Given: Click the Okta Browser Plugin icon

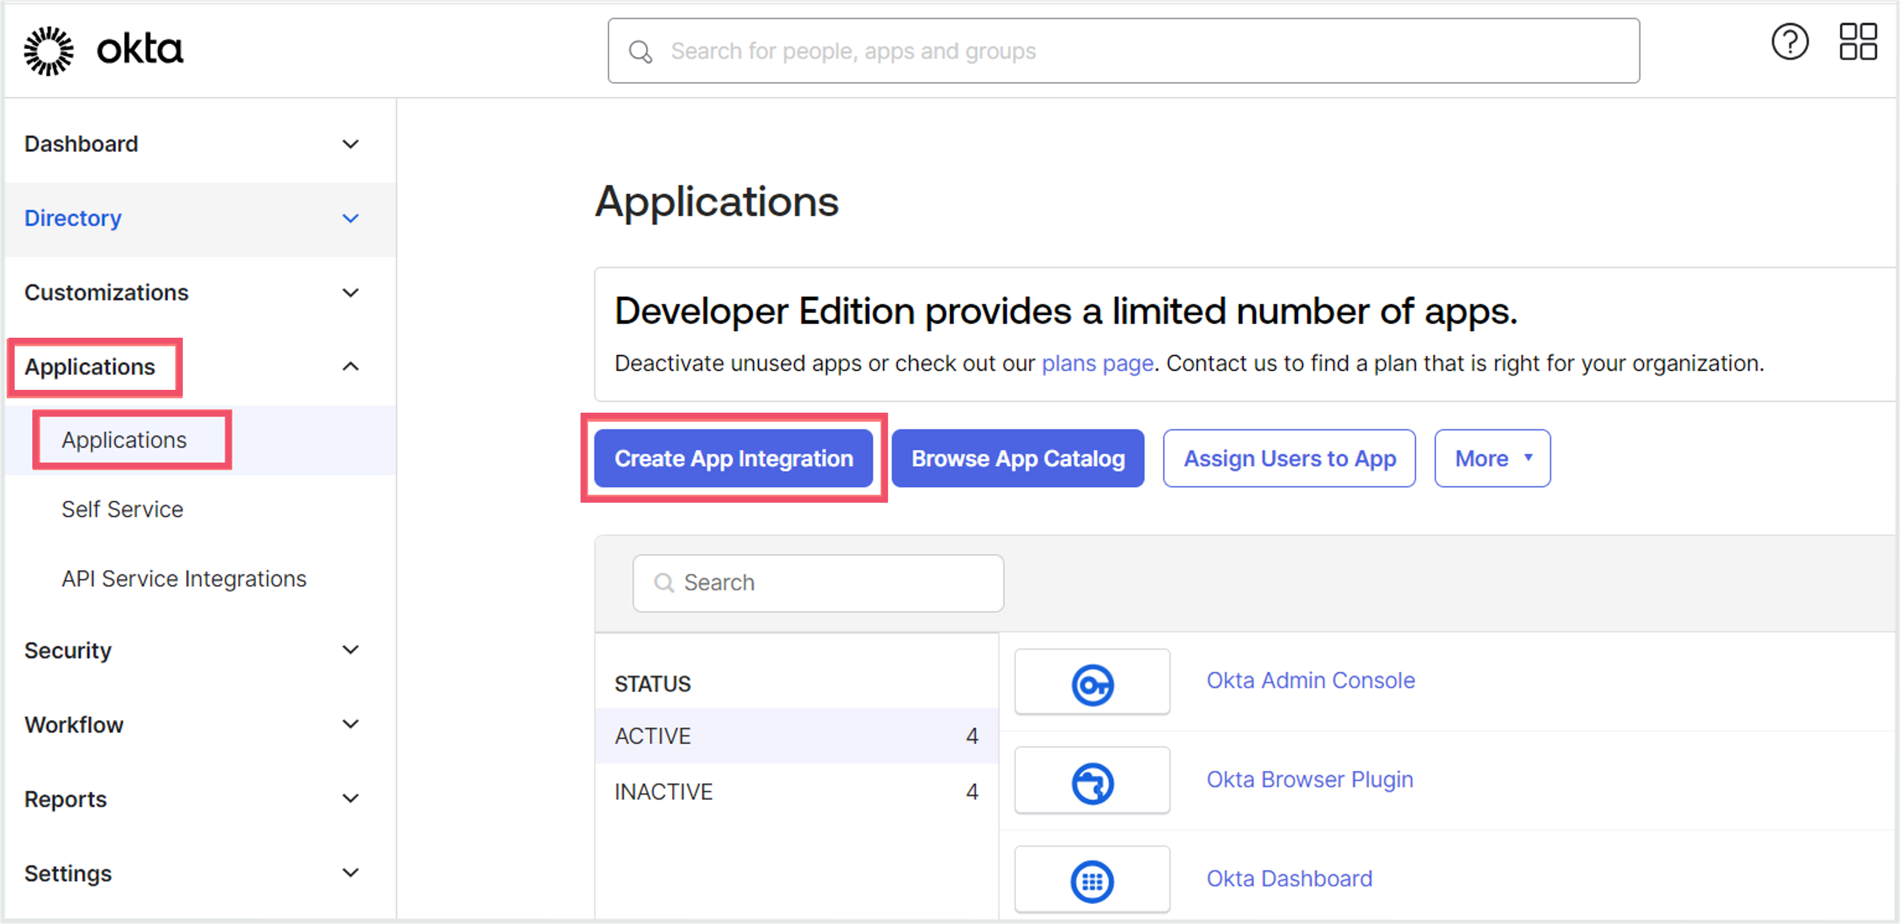Looking at the screenshot, I should click(1092, 783).
